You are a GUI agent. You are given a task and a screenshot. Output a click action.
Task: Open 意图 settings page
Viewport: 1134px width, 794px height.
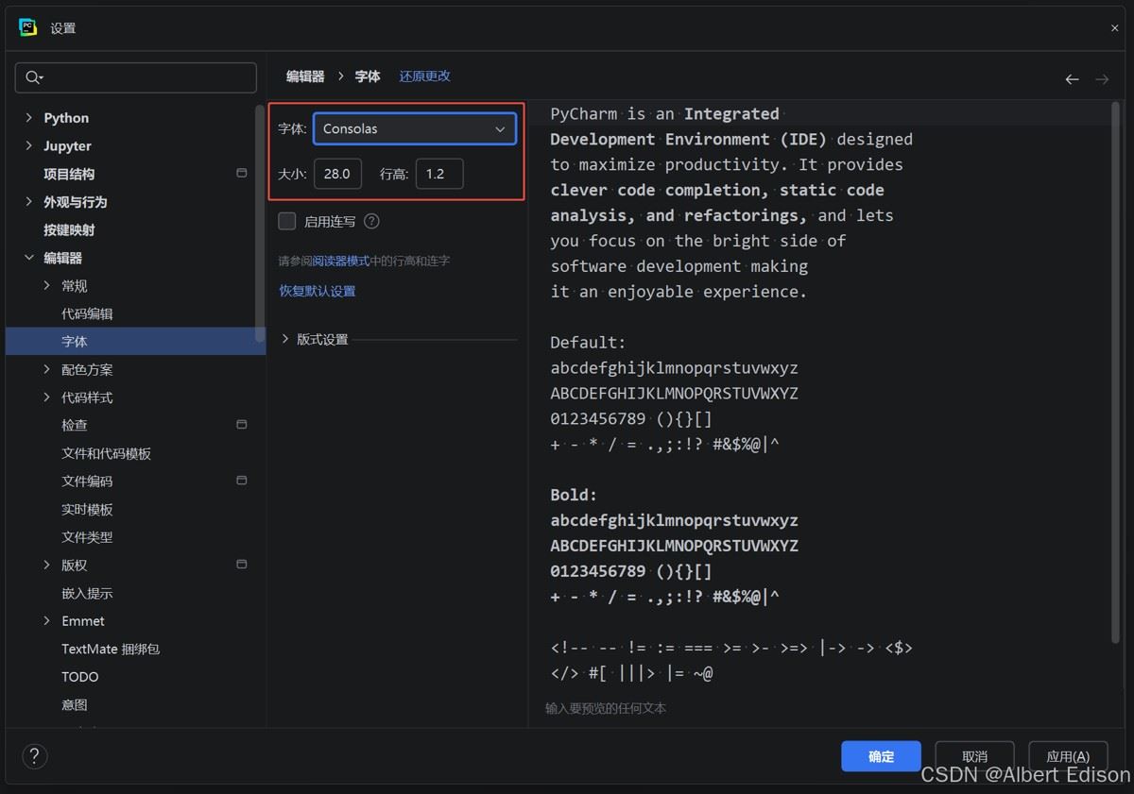(x=75, y=704)
